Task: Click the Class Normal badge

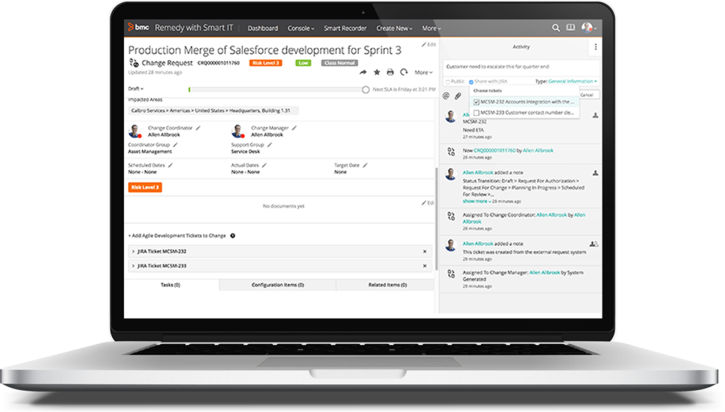Action: (339, 63)
